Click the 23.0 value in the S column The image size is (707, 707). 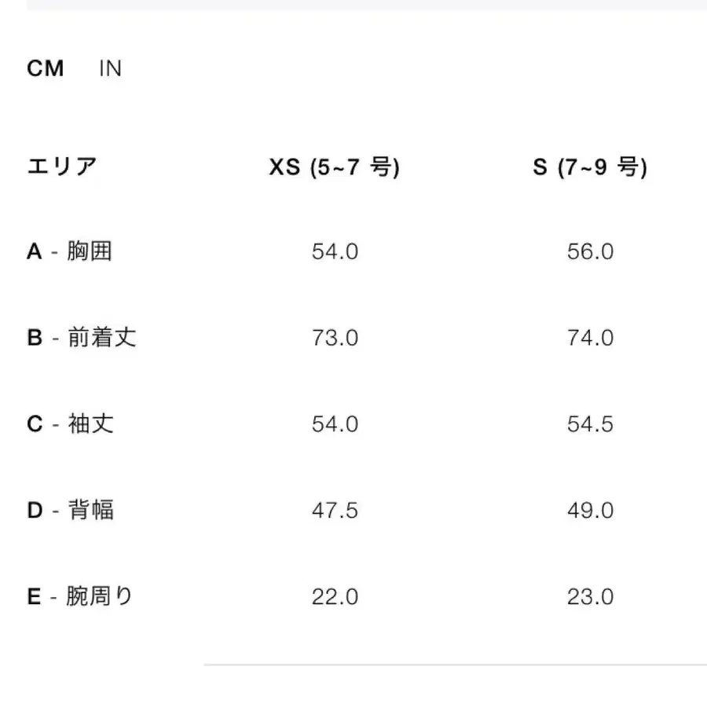(x=590, y=598)
